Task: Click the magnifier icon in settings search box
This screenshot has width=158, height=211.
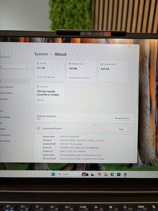Action: point(27,67)
